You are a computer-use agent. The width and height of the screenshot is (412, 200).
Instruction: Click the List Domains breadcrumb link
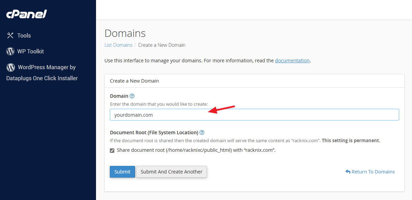click(x=118, y=45)
